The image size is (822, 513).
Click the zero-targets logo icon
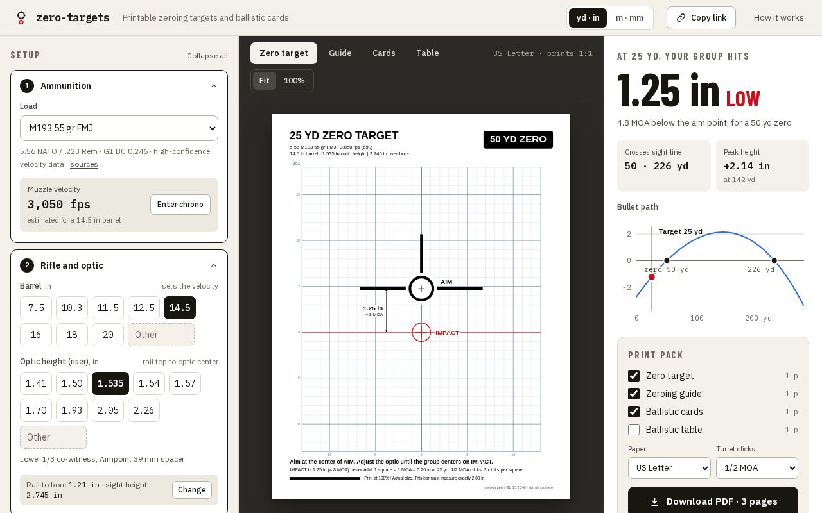tap(21, 18)
